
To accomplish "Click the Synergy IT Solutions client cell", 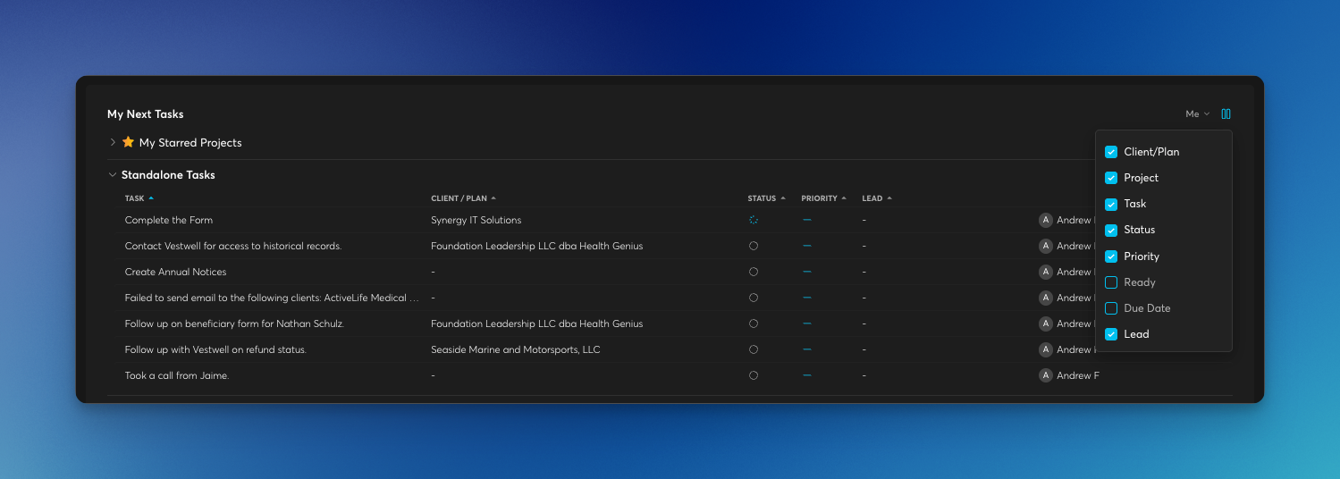I will 476,220.
